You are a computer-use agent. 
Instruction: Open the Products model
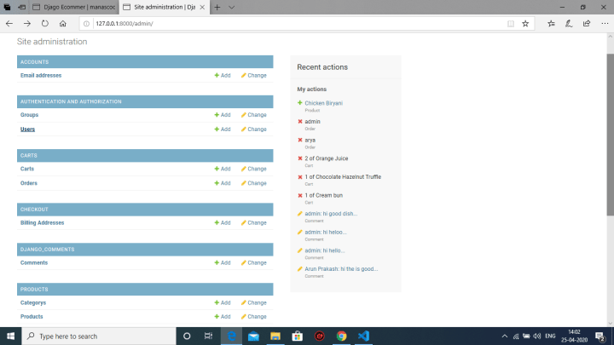(x=32, y=316)
